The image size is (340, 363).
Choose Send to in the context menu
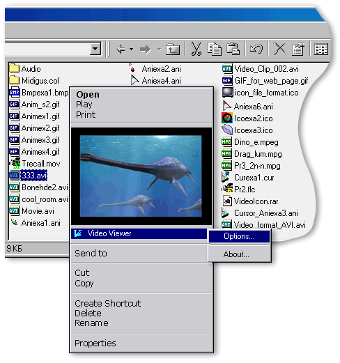click(x=91, y=253)
